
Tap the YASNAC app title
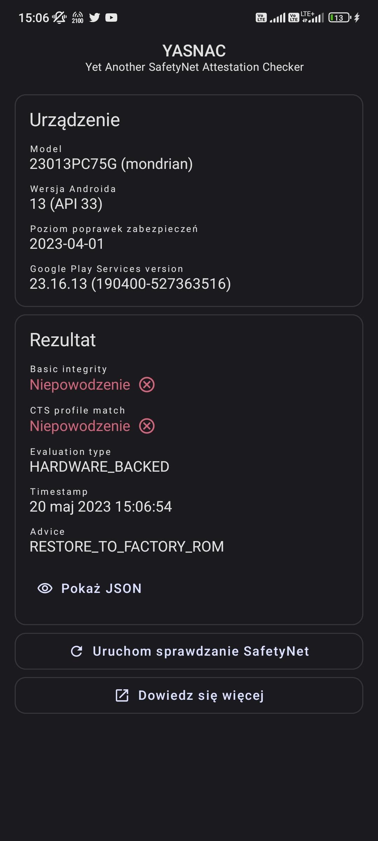[194, 51]
